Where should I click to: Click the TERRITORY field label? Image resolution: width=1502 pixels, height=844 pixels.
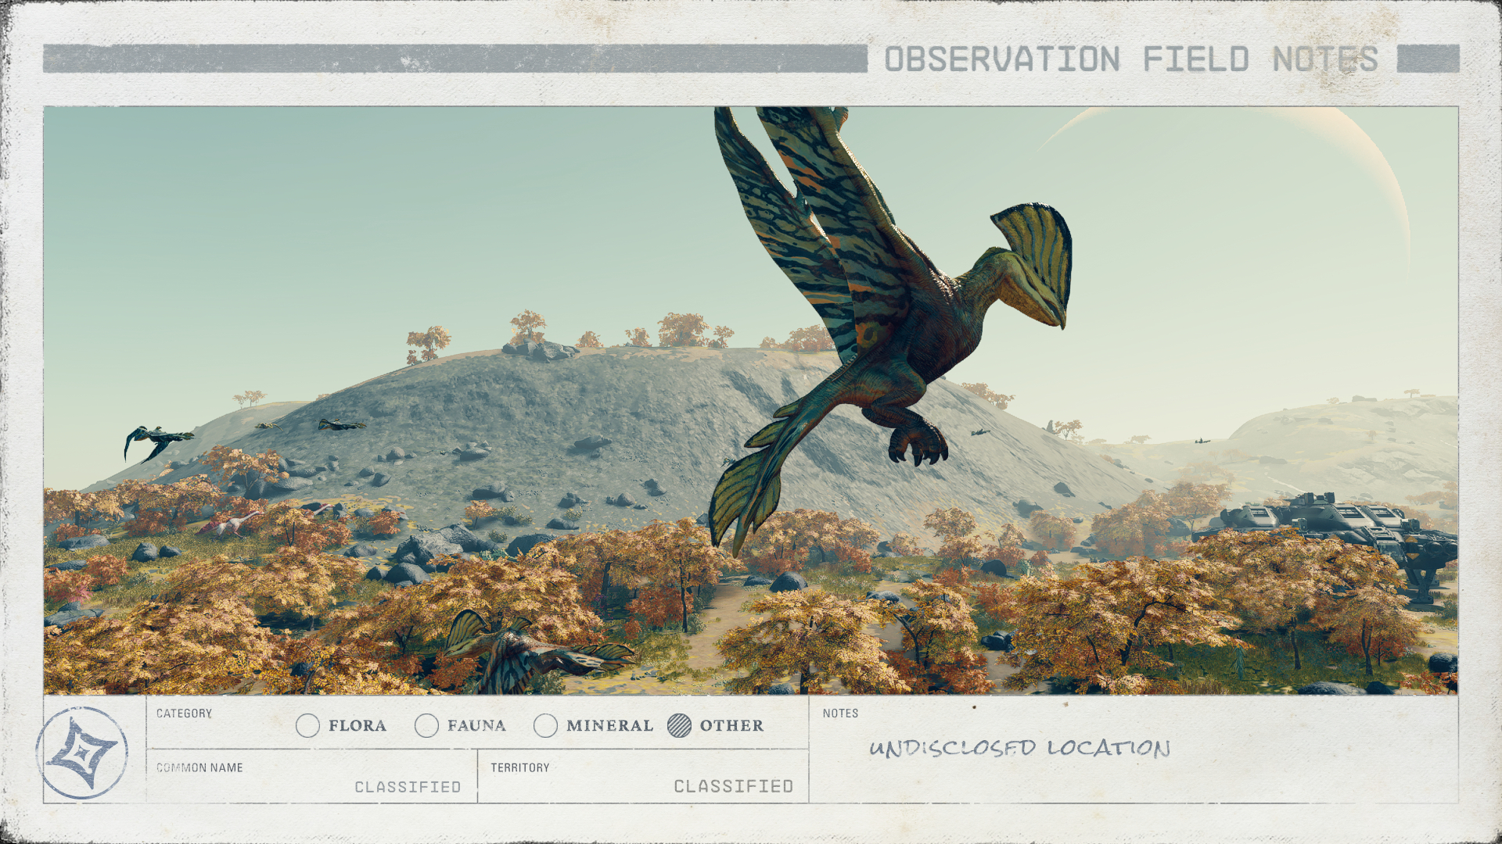point(520,767)
